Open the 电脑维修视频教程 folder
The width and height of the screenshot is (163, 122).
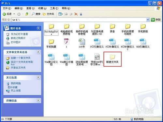67,29
